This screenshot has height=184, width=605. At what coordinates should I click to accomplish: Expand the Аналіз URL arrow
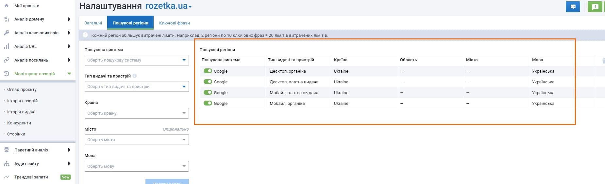tap(69, 46)
